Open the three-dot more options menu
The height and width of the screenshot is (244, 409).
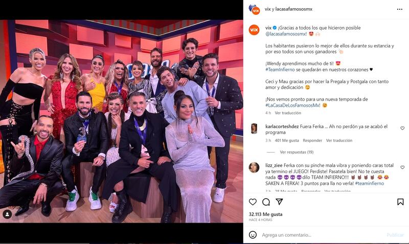[x=400, y=9]
